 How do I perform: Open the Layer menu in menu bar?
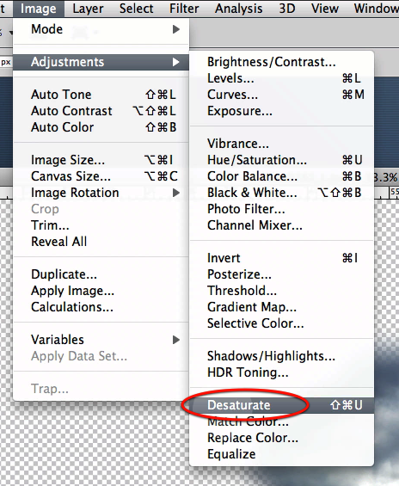pyautogui.click(x=88, y=9)
